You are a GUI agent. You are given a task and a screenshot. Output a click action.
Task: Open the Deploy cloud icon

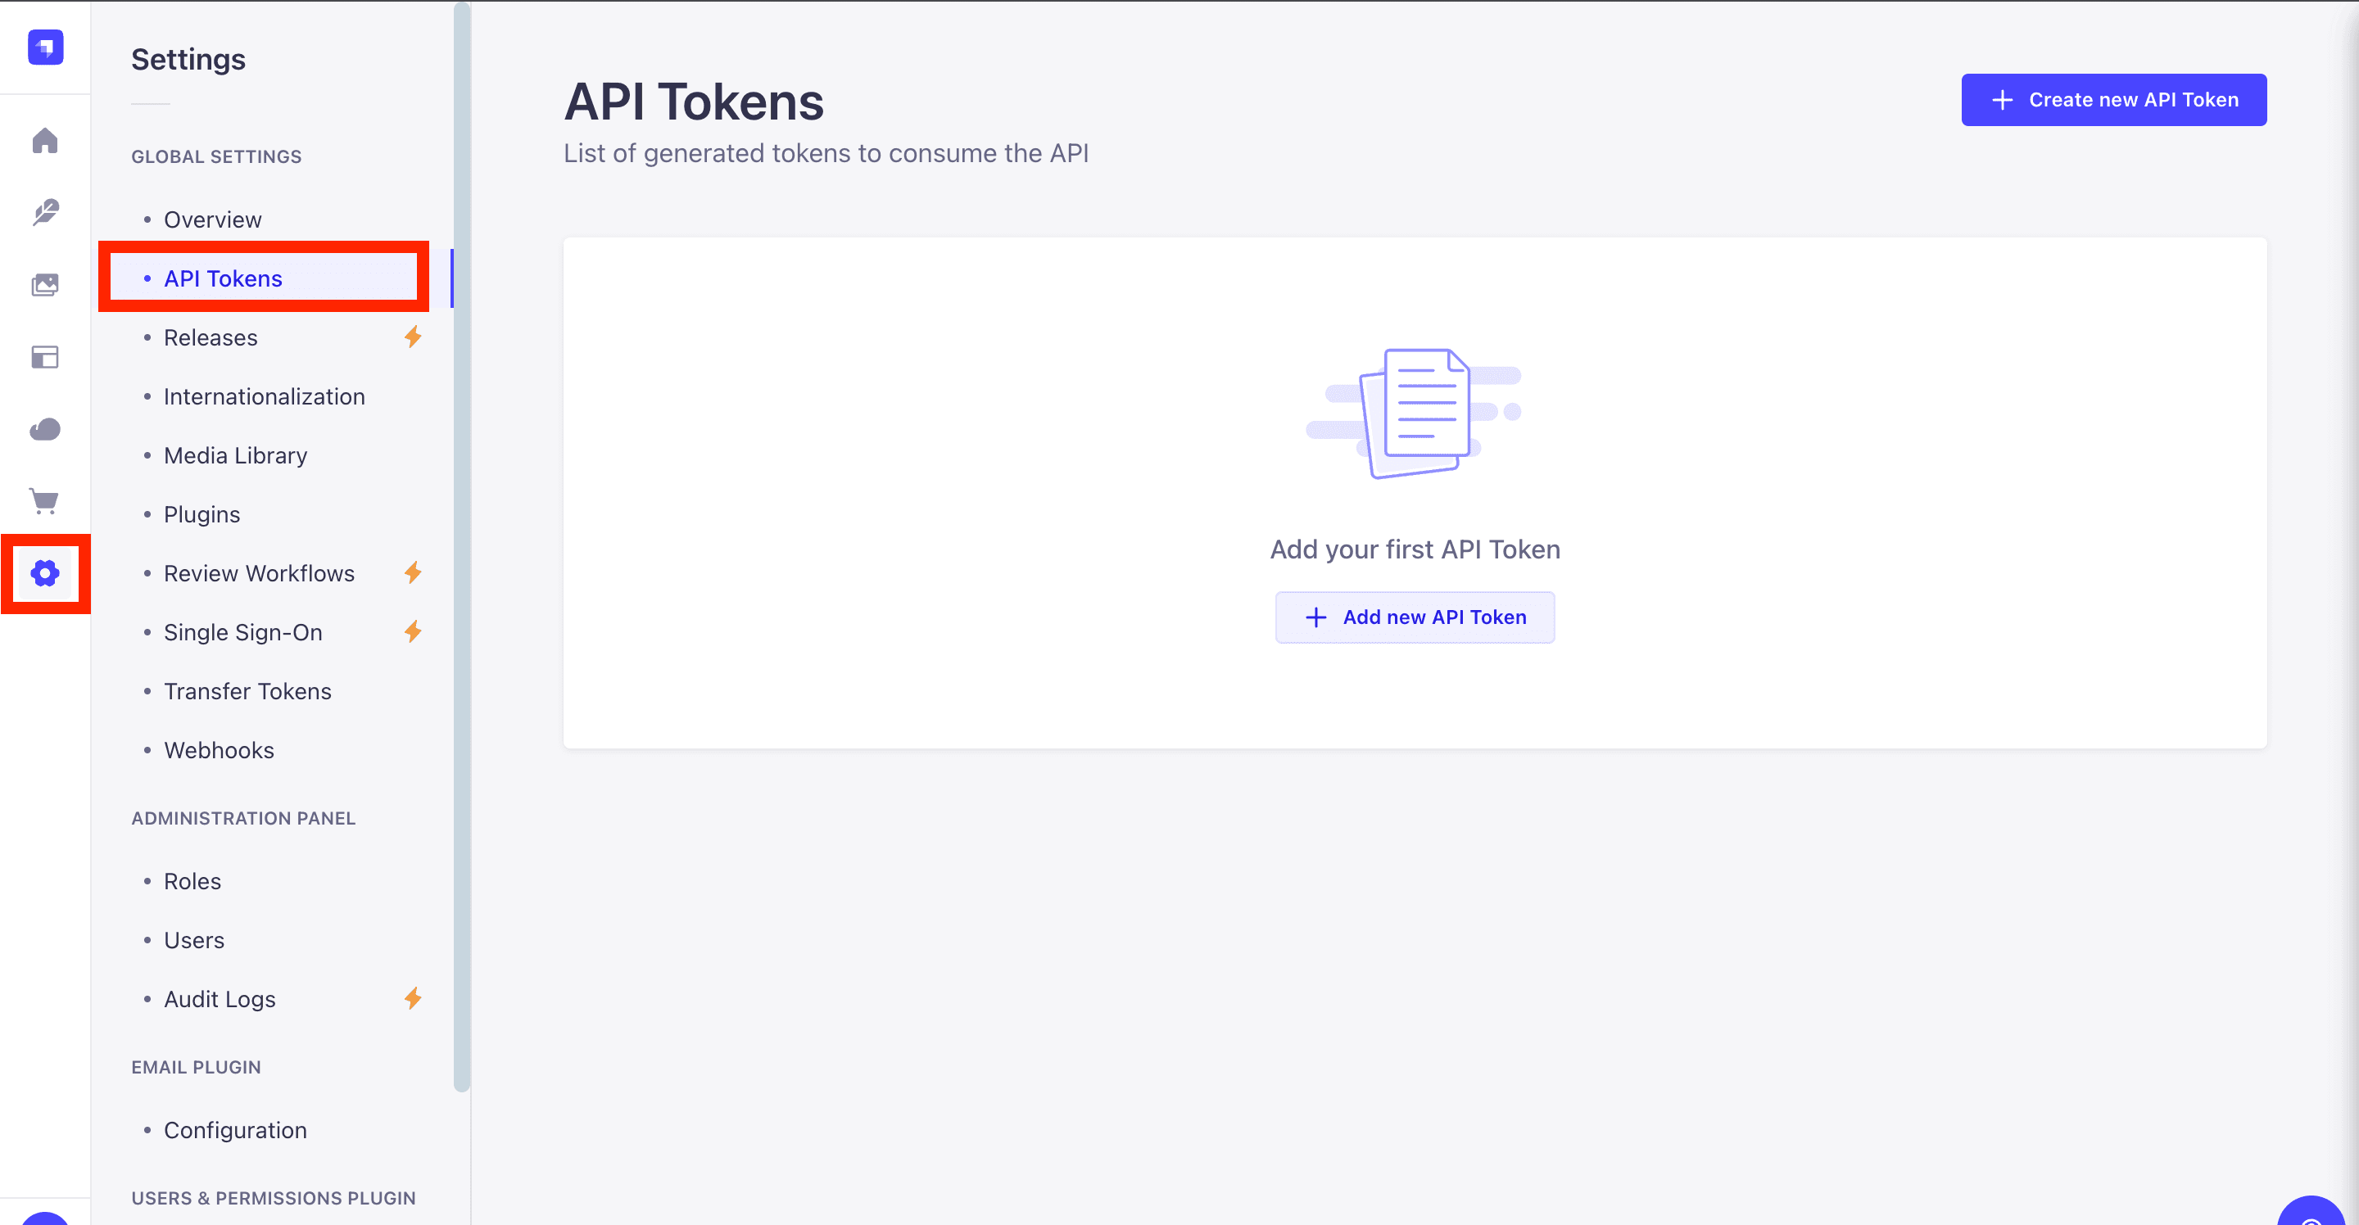[45, 428]
